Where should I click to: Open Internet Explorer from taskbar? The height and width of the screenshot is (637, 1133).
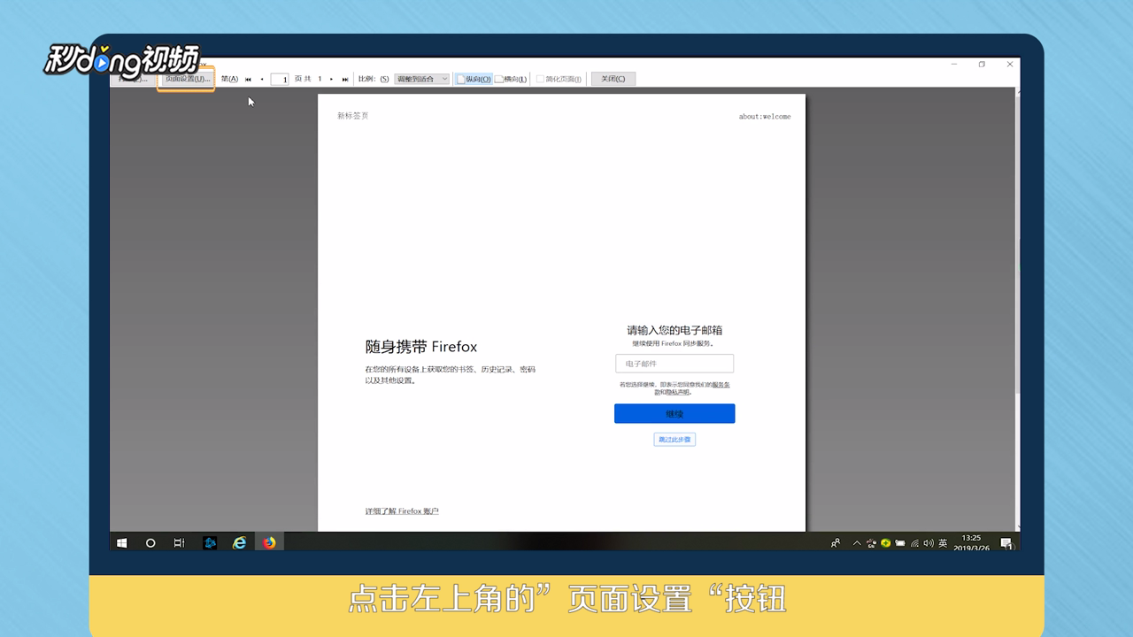coord(239,542)
